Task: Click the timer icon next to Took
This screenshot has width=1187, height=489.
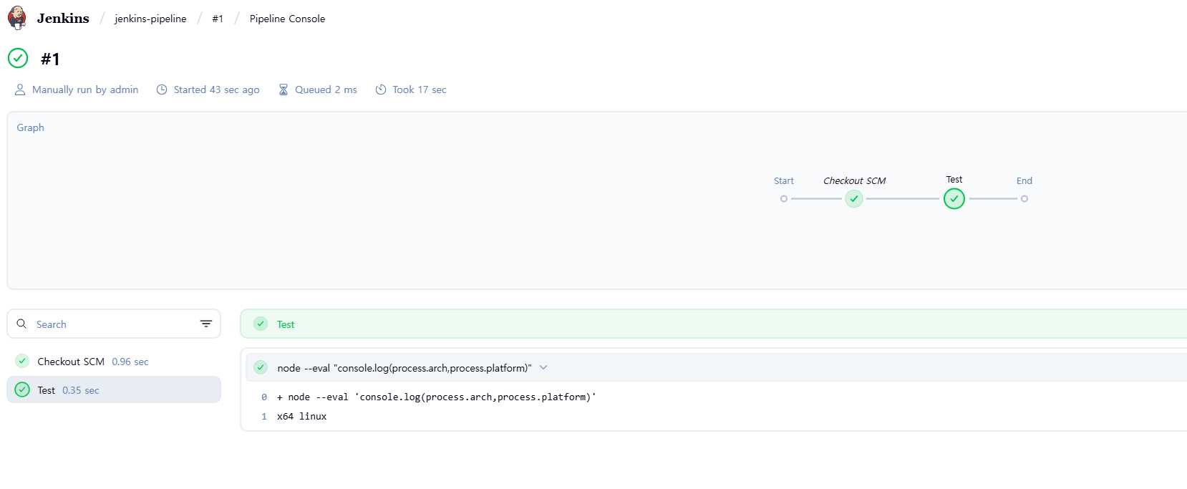Action: pyautogui.click(x=381, y=89)
